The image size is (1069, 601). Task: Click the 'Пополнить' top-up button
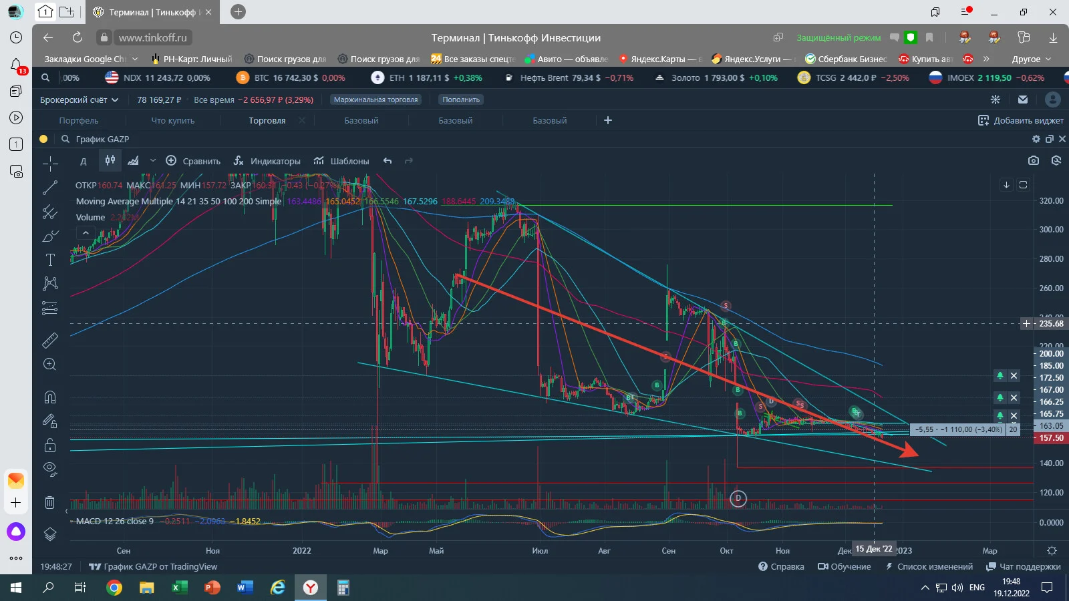click(x=461, y=99)
